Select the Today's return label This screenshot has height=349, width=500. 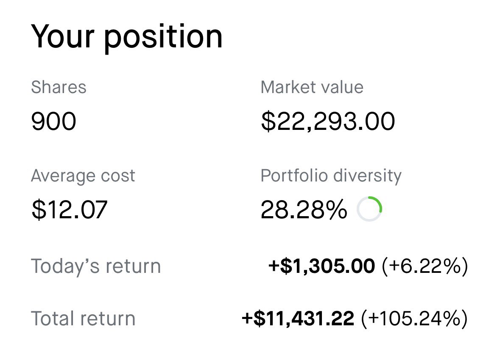pos(96,266)
